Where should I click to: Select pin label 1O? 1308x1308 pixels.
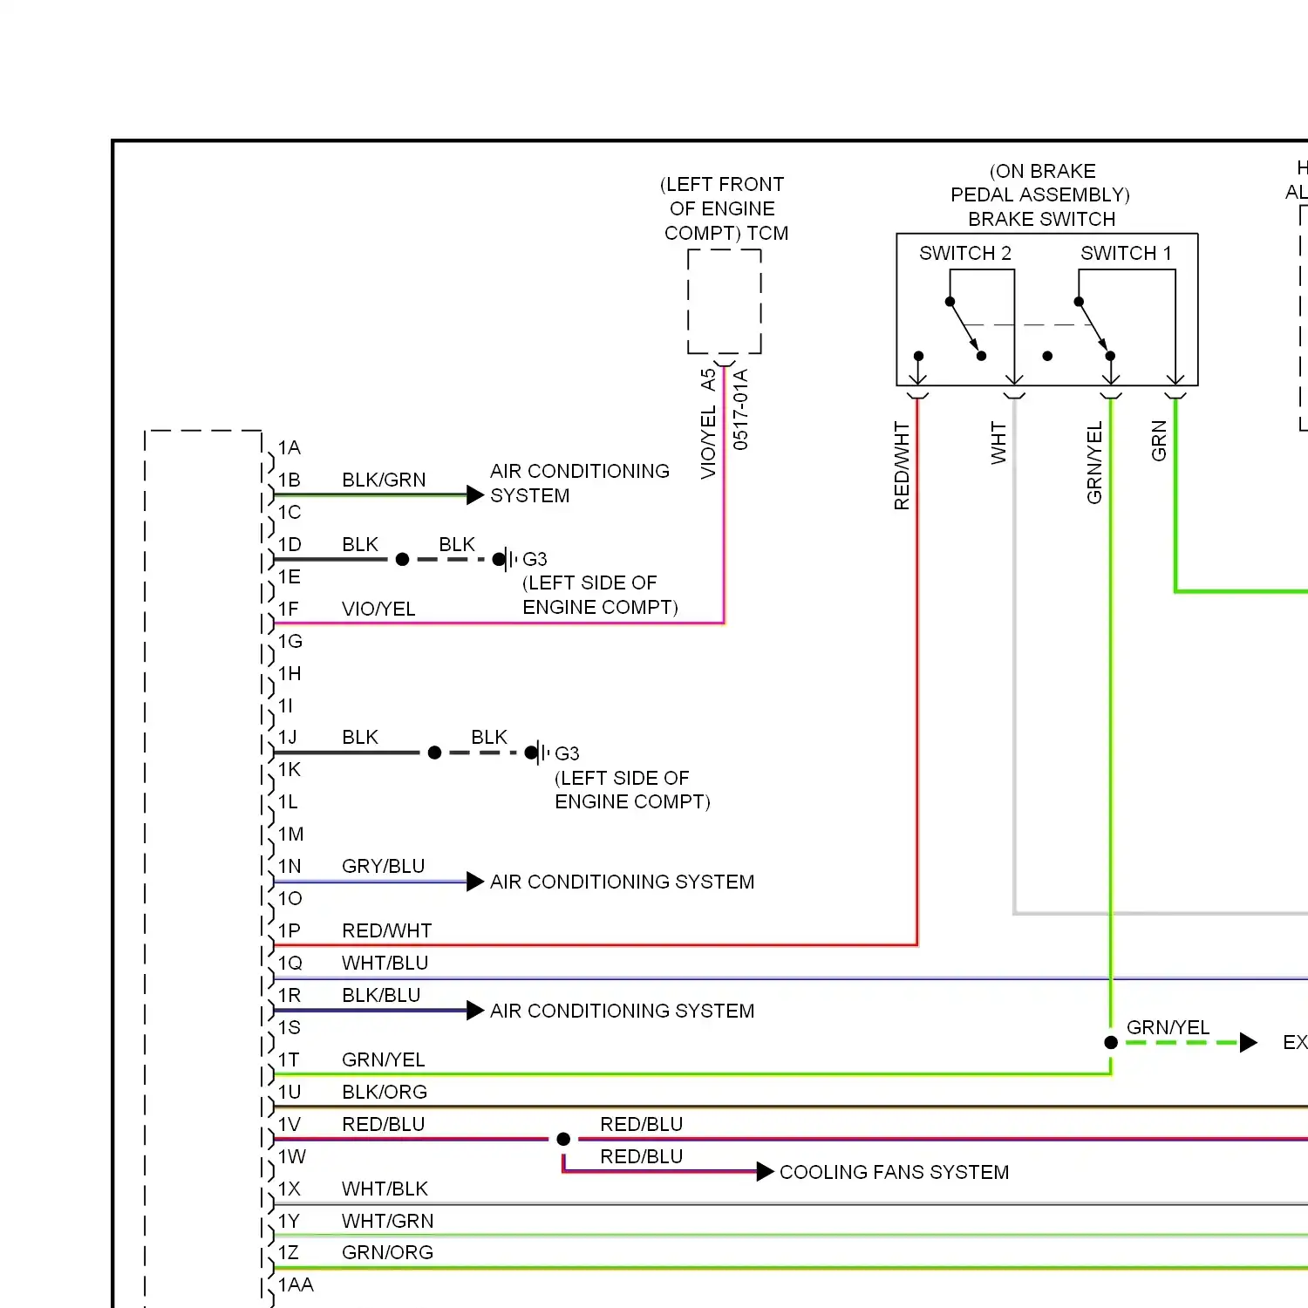point(290,898)
